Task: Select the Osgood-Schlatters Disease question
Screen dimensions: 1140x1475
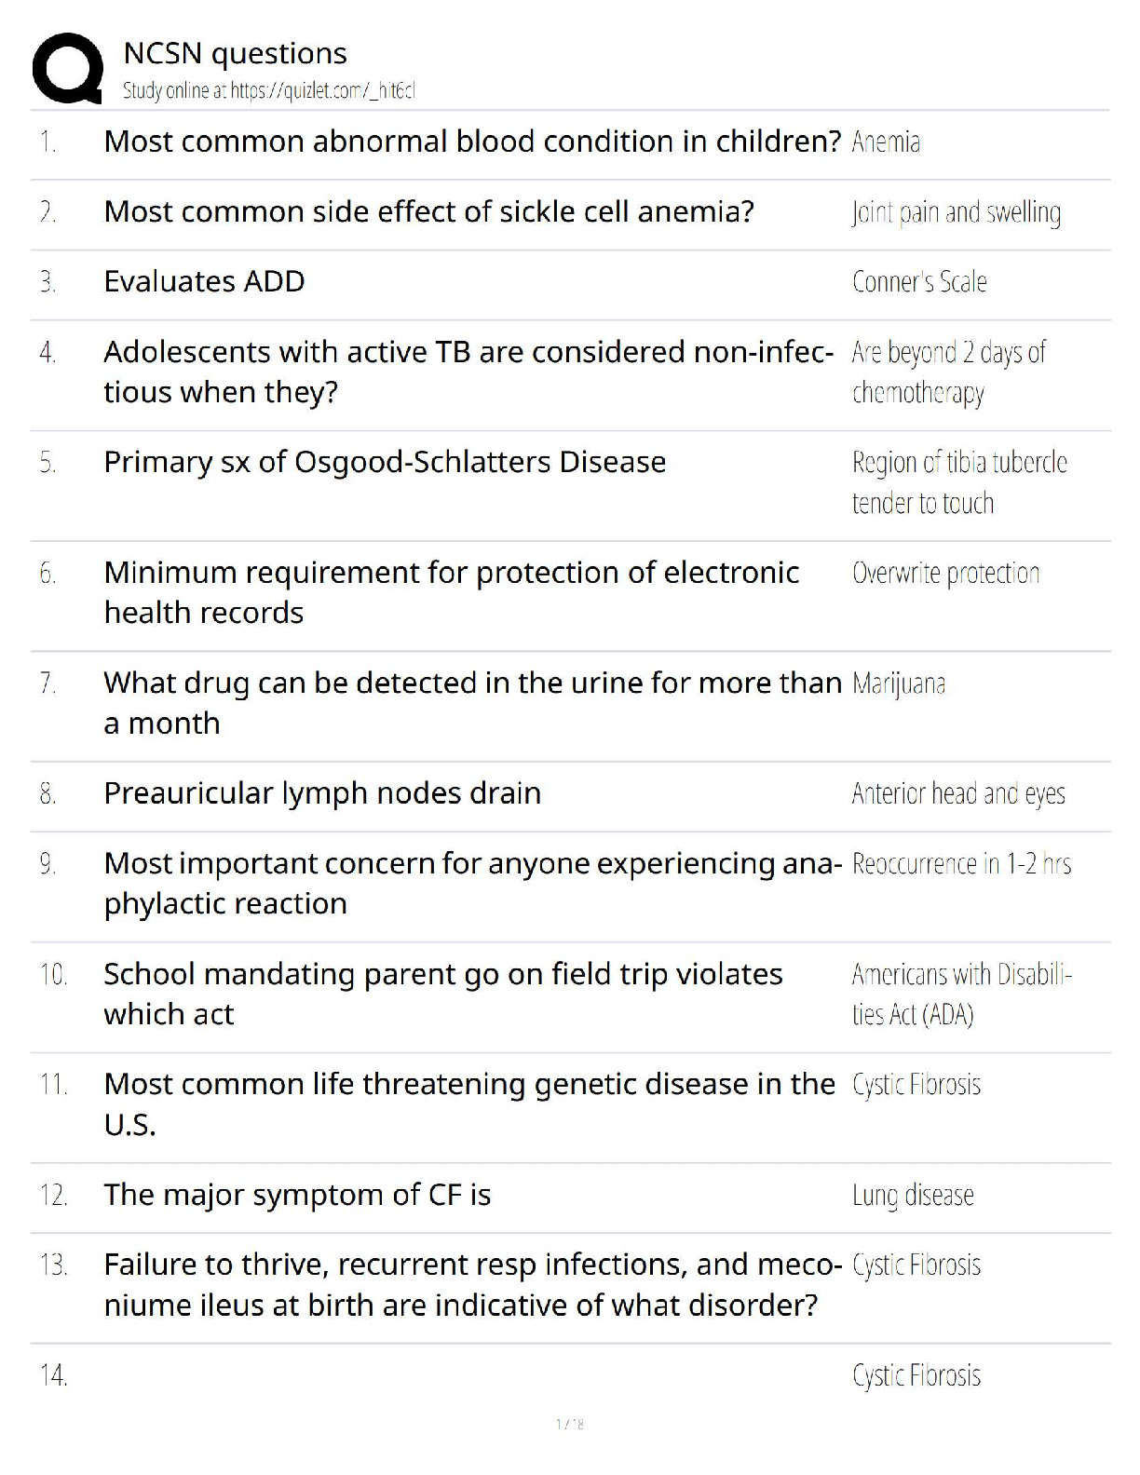Action: pos(385,462)
